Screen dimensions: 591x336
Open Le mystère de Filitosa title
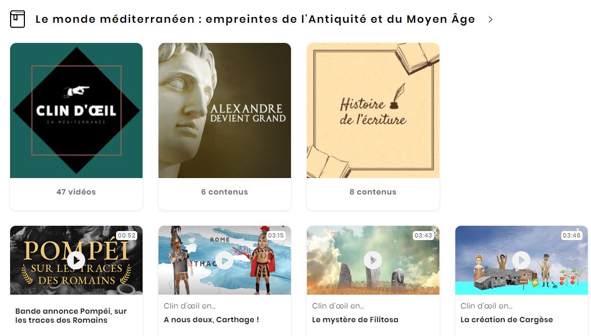(x=356, y=320)
